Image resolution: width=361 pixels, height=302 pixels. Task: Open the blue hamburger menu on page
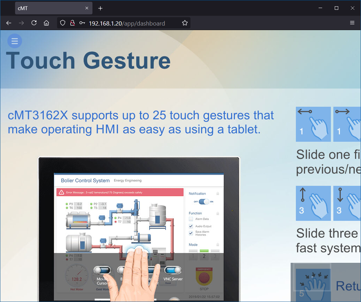15,41
